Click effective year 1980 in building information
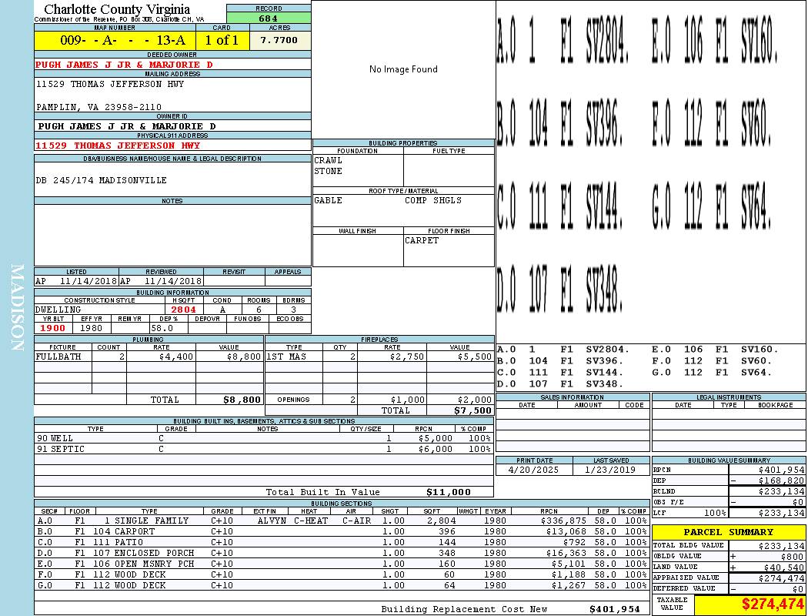The image size is (808, 616). [x=92, y=328]
